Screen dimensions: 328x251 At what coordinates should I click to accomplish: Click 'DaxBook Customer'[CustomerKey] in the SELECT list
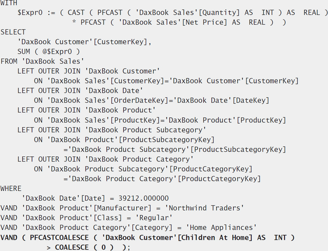pyautogui.click(x=85, y=42)
